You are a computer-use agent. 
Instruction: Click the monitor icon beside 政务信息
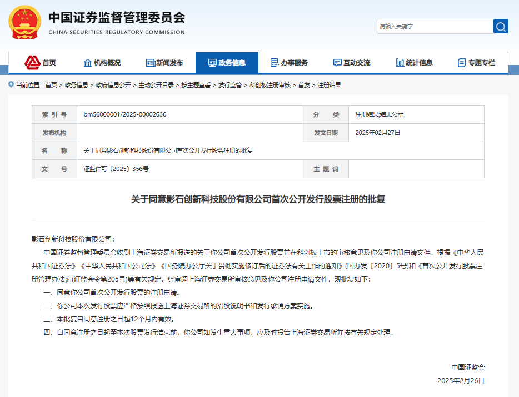click(x=212, y=63)
